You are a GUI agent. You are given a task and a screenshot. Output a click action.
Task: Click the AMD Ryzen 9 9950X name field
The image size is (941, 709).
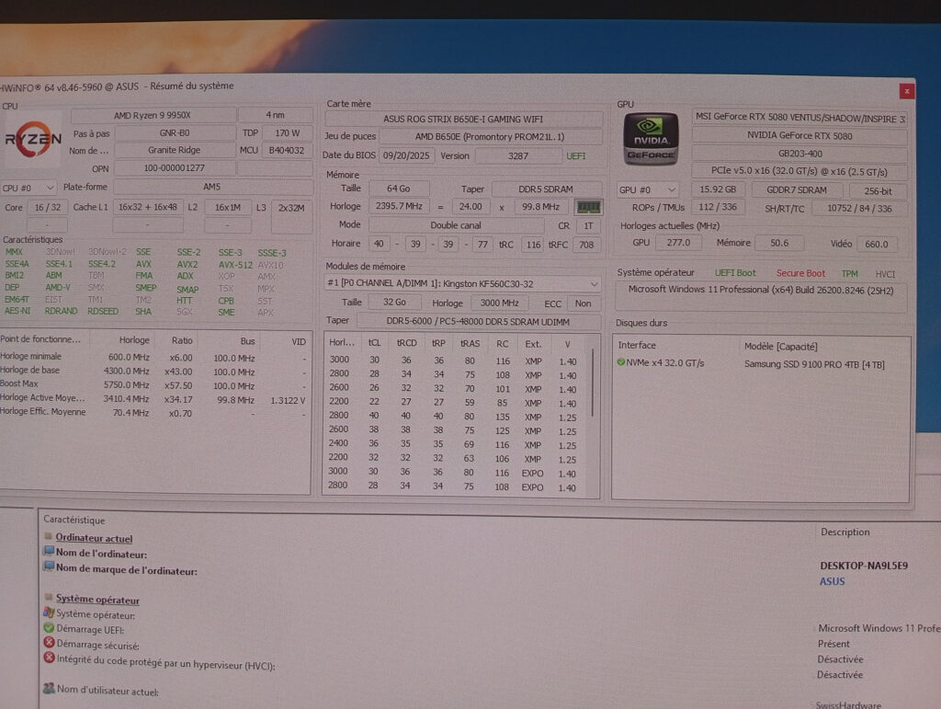coord(153,115)
